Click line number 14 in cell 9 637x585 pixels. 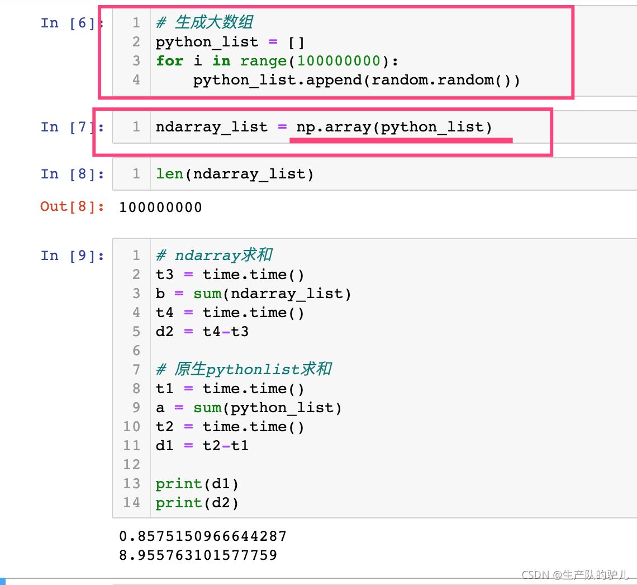tap(132, 503)
